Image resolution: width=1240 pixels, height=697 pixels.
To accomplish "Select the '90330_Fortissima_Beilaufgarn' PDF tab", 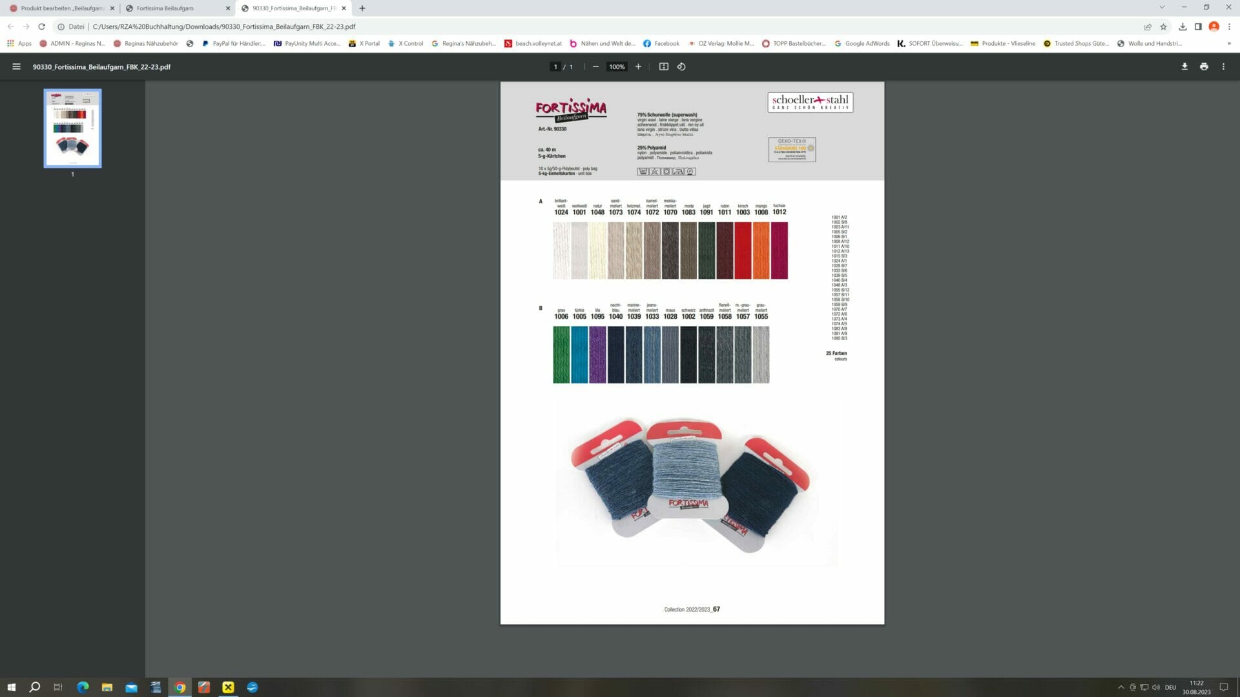I will (294, 8).
